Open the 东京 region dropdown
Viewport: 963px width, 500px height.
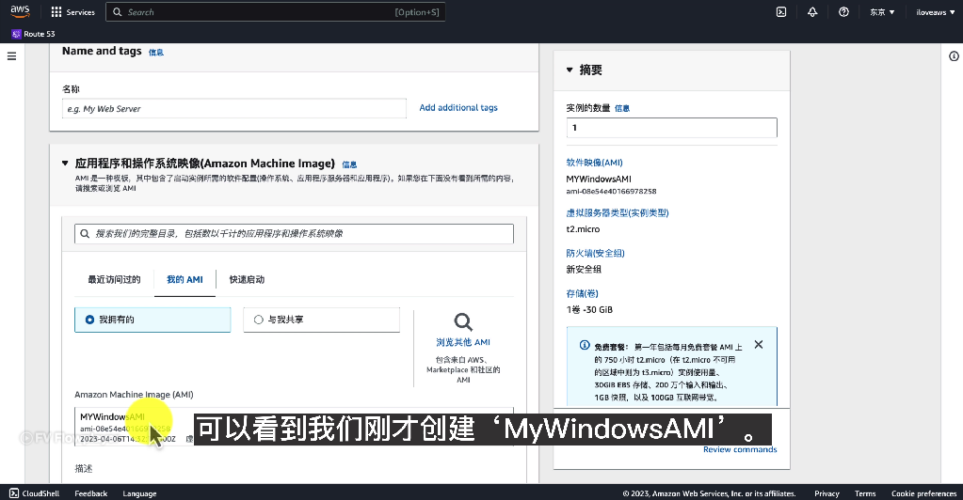(x=882, y=12)
